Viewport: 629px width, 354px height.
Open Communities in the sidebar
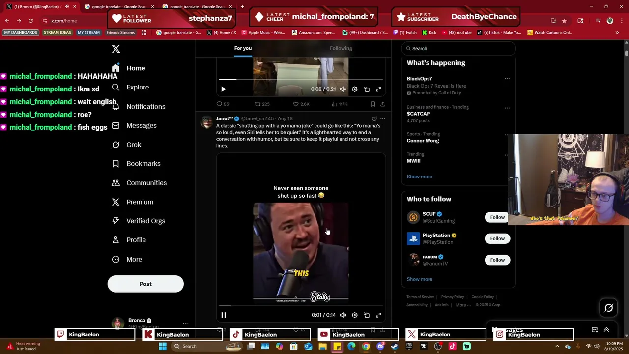click(x=139, y=182)
